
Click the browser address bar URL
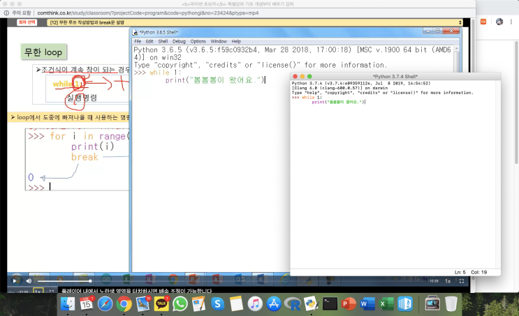click(147, 13)
